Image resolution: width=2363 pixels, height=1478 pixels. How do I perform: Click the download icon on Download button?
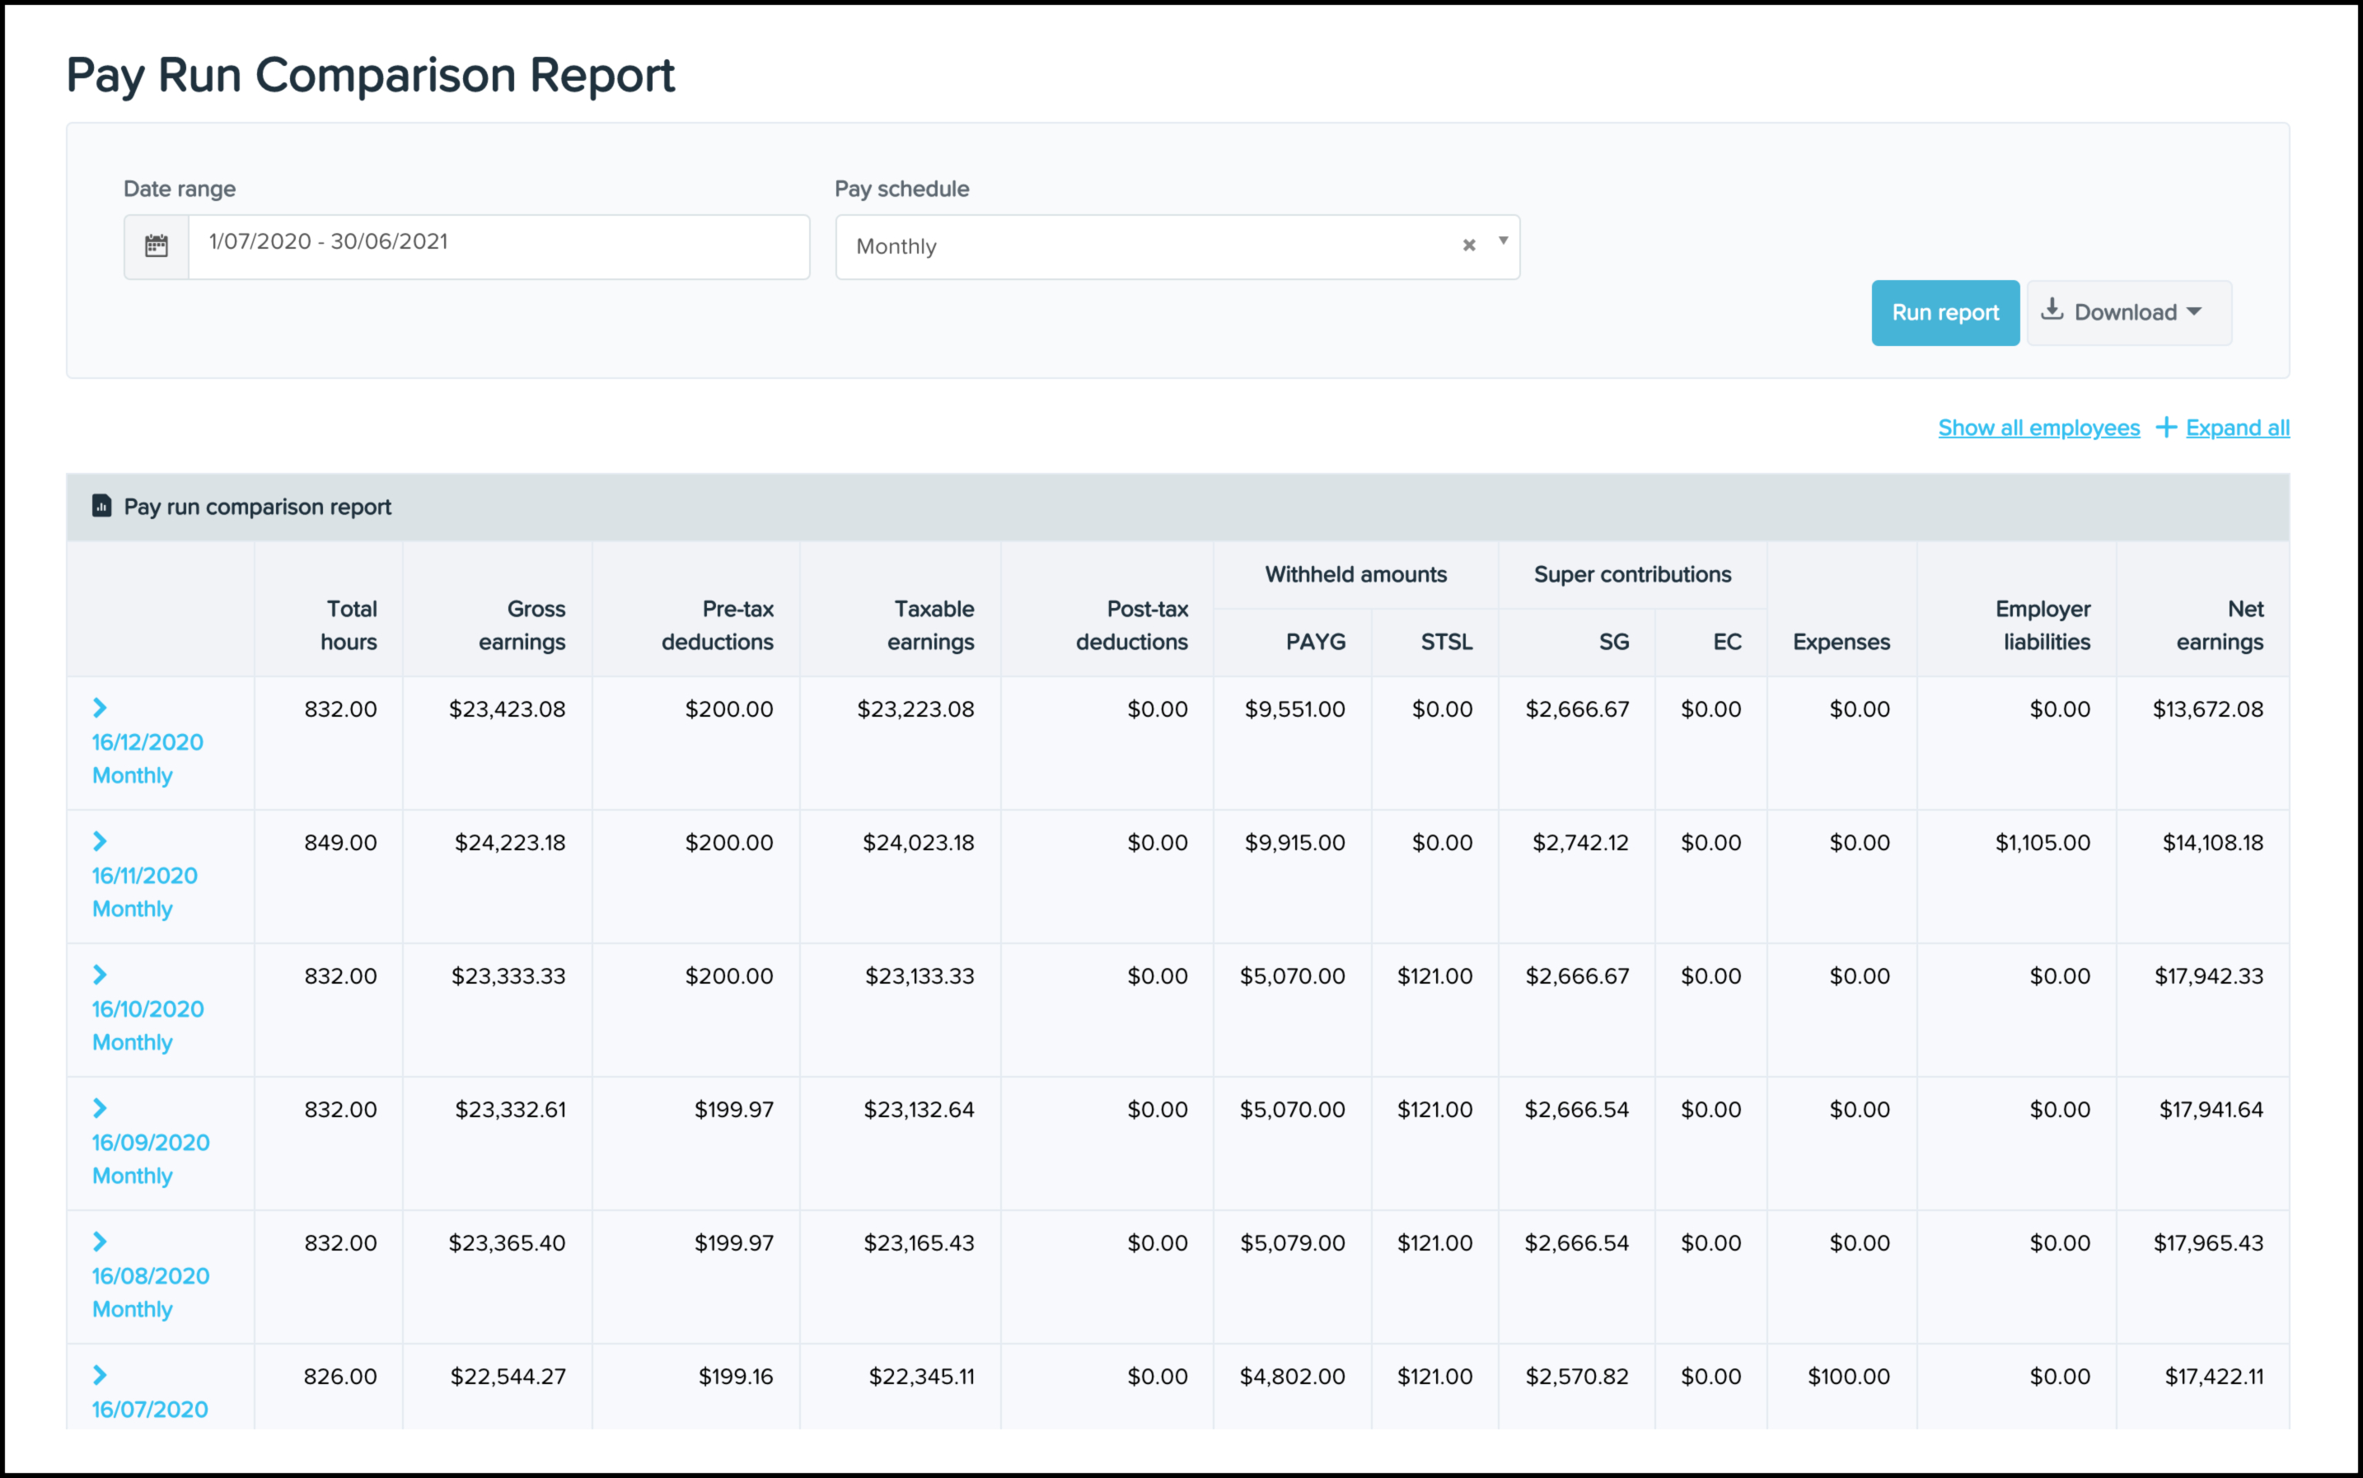tap(2052, 310)
